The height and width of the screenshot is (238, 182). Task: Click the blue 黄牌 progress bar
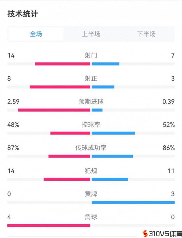[x=133, y=202]
